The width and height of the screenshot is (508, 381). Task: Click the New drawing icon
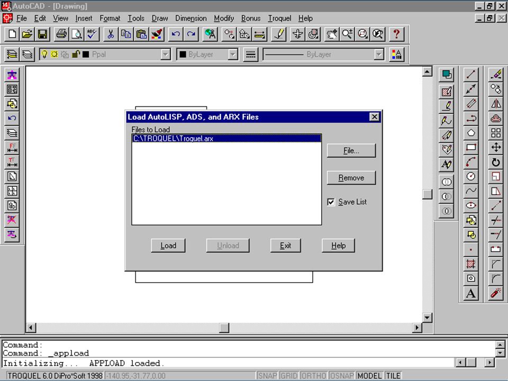(12, 34)
